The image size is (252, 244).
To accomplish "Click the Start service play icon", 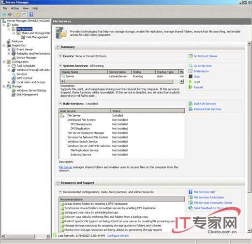I will coord(191,82).
